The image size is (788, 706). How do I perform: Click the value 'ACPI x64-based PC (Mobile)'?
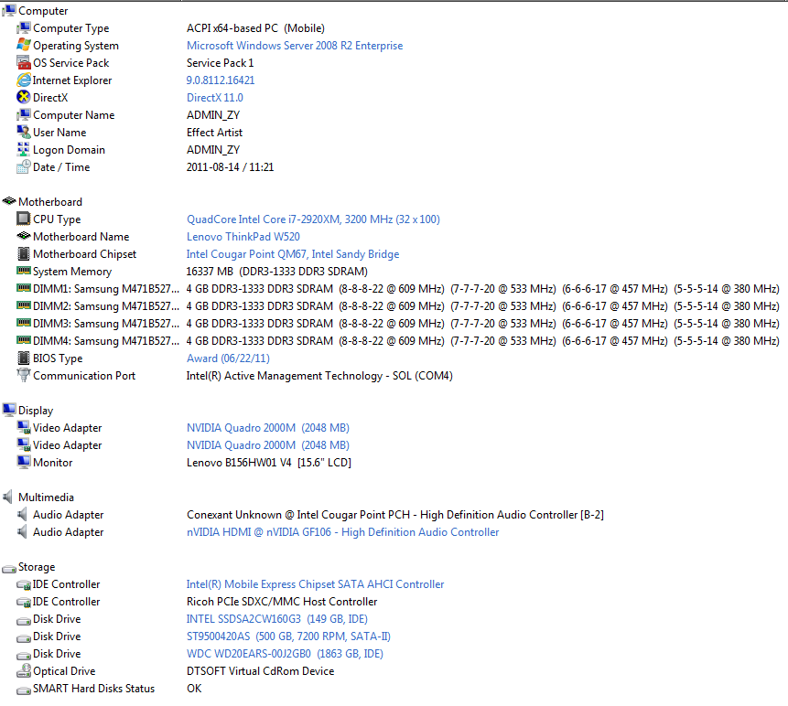point(255,28)
